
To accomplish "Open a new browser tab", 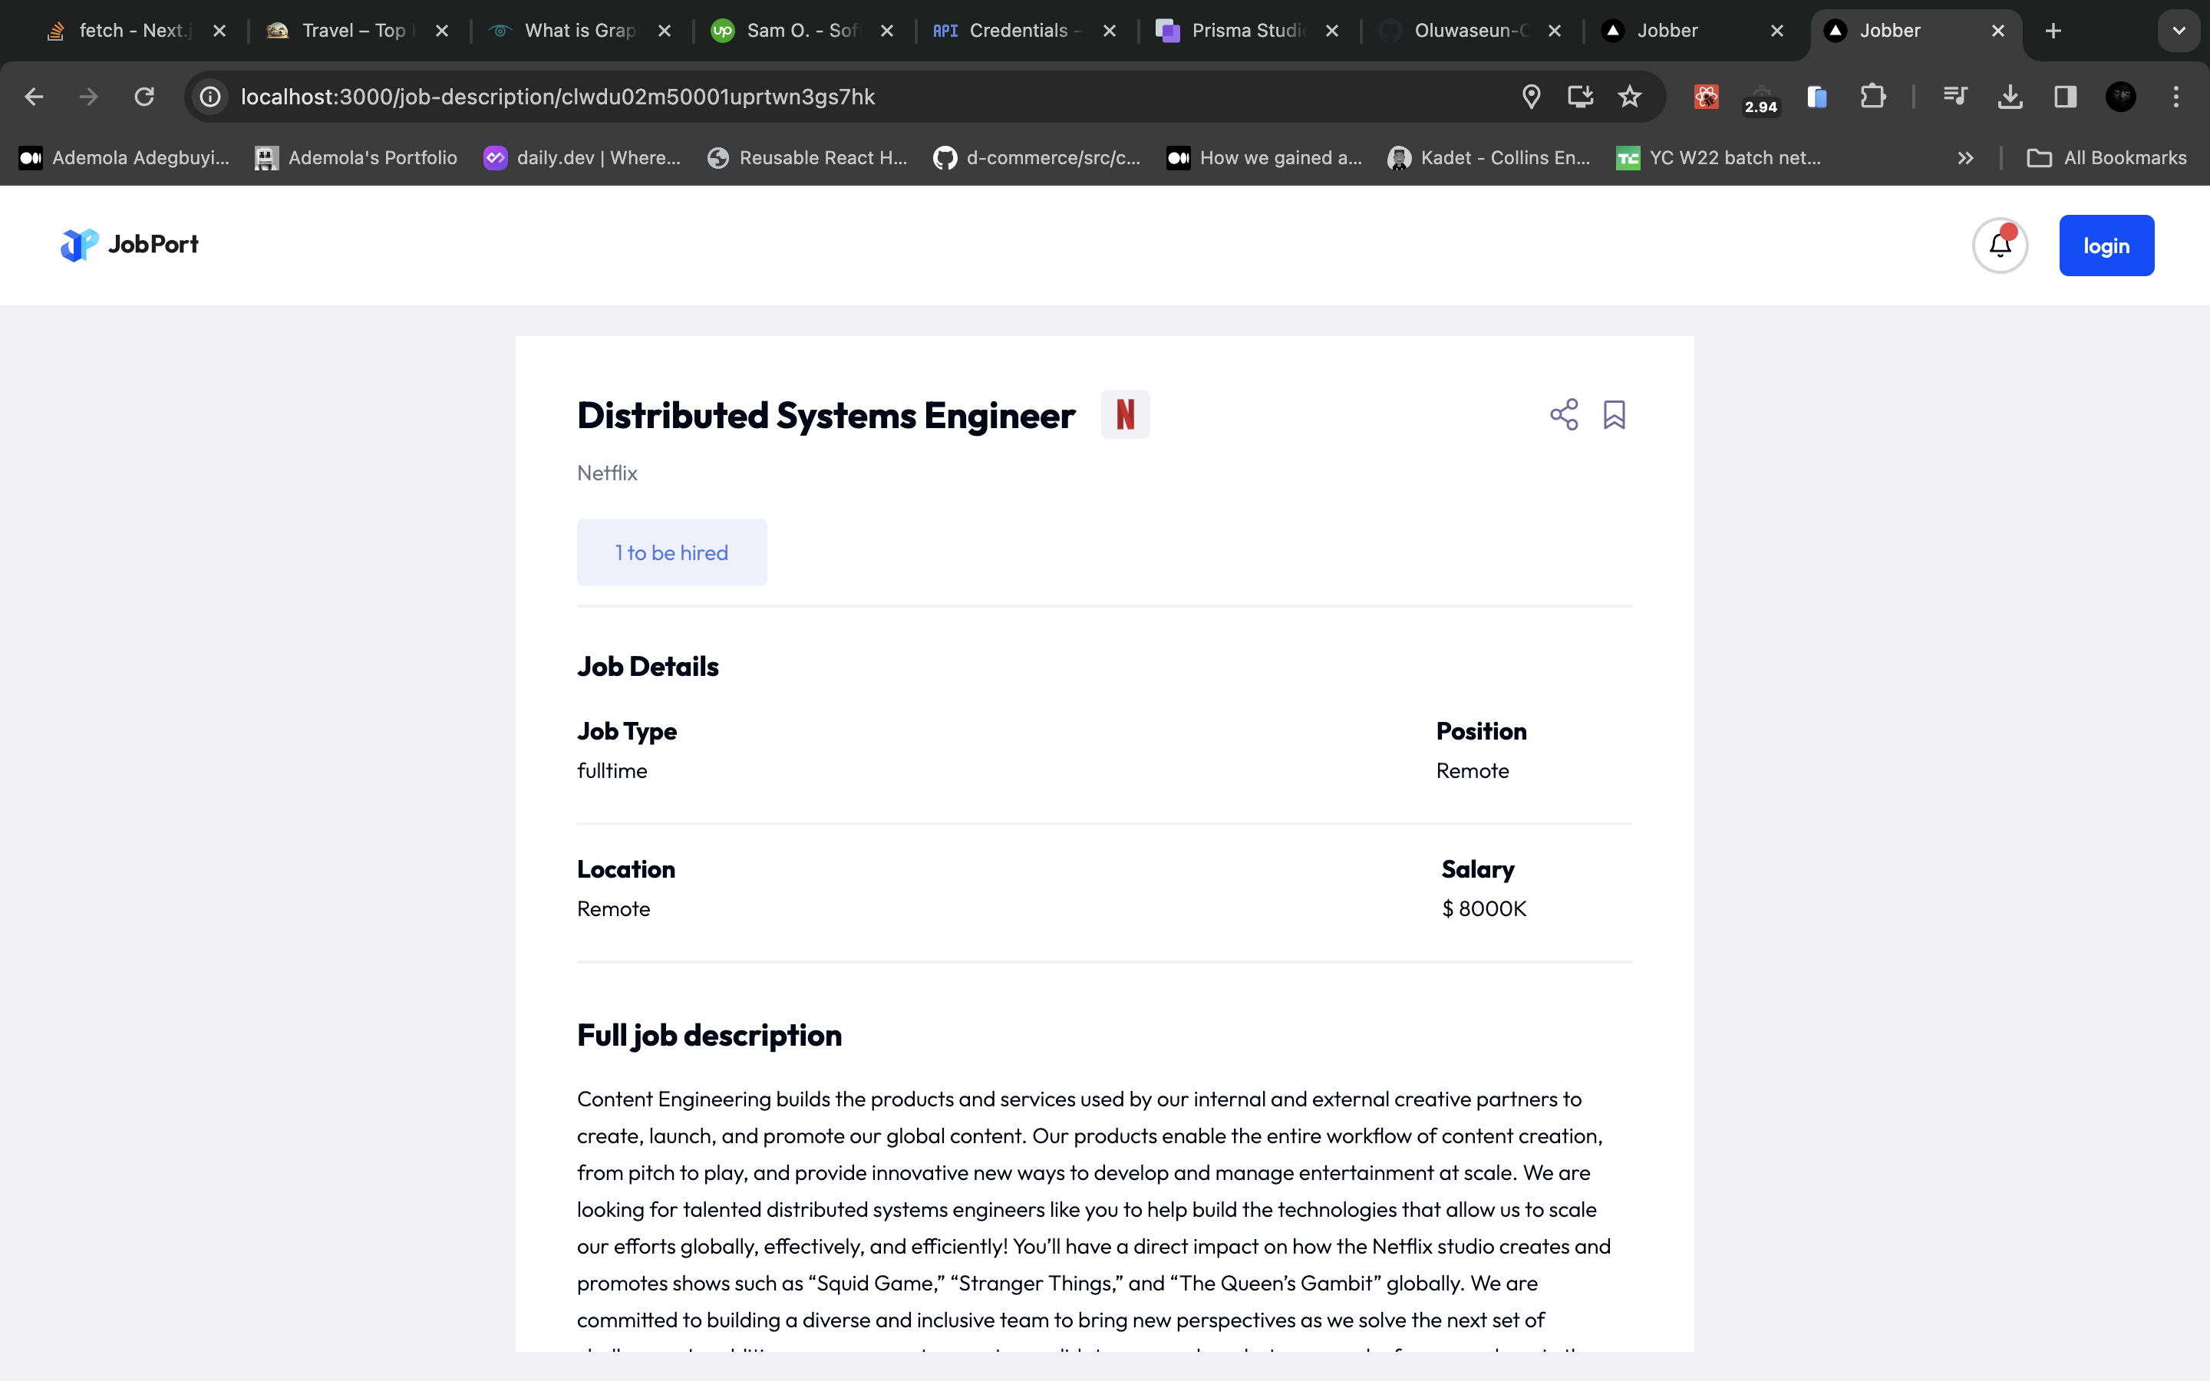I will 2053,31.
